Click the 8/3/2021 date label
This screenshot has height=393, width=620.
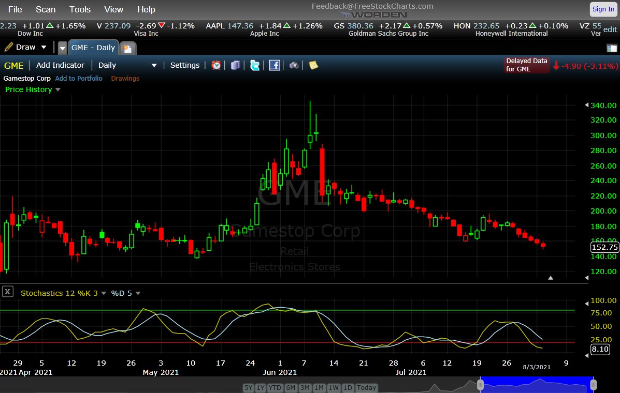pyautogui.click(x=537, y=367)
